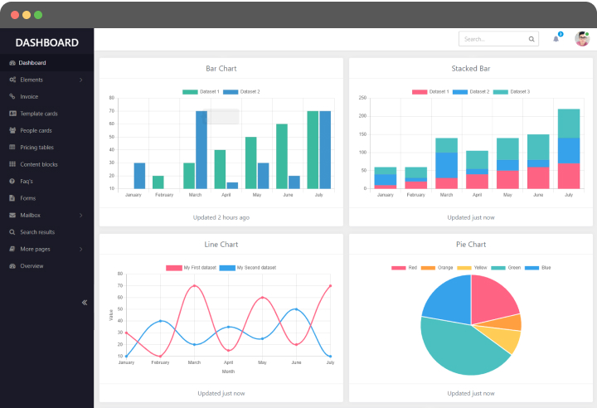The image size is (597, 408).
Task: Click the Faq's question mark icon
Action: [12, 181]
